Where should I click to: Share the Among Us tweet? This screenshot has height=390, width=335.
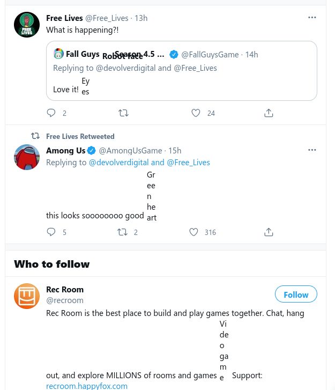tap(269, 232)
